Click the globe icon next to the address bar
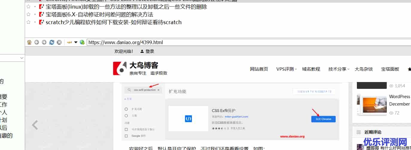The height and width of the screenshot is (150, 411). click(x=82, y=42)
